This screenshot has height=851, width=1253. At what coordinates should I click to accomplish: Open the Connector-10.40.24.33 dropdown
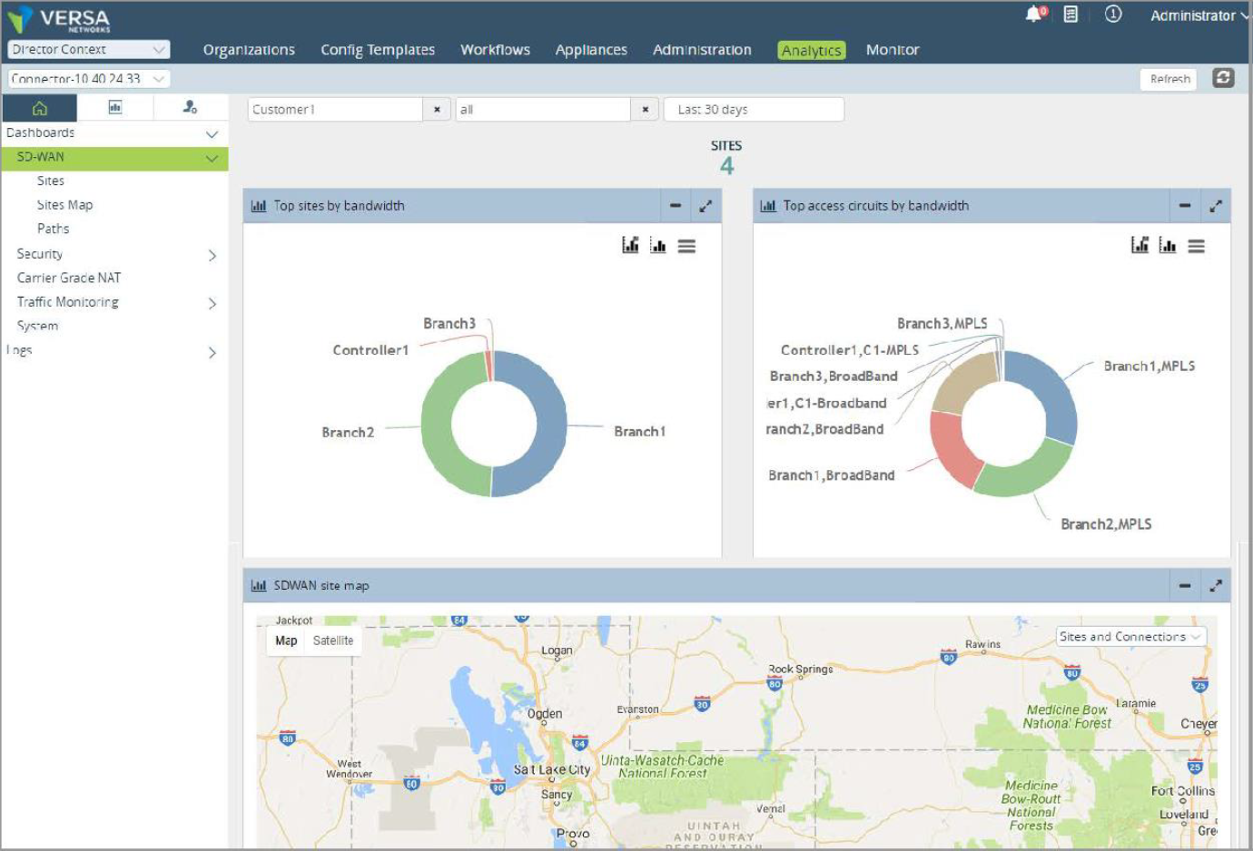tap(89, 79)
